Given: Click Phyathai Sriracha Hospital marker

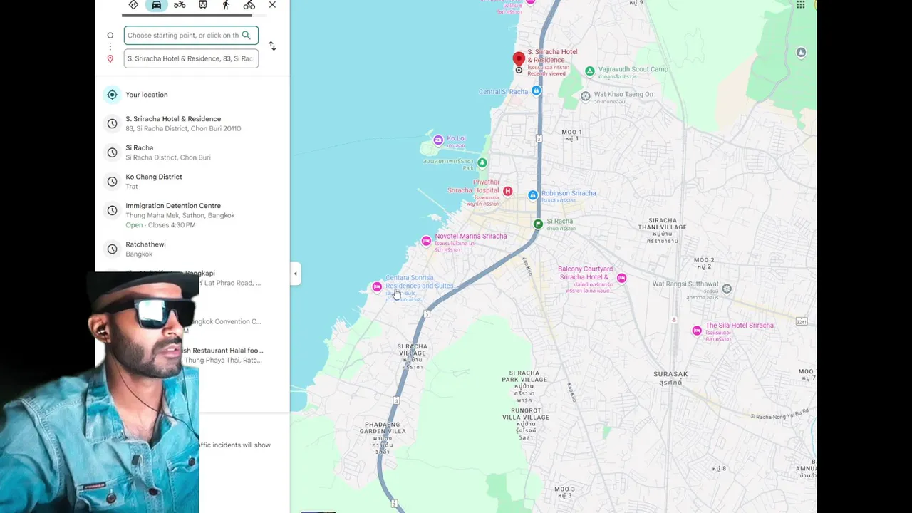Looking at the screenshot, I should coord(507,192).
